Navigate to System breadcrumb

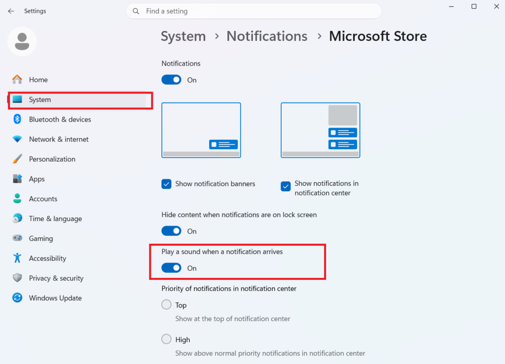(x=183, y=36)
